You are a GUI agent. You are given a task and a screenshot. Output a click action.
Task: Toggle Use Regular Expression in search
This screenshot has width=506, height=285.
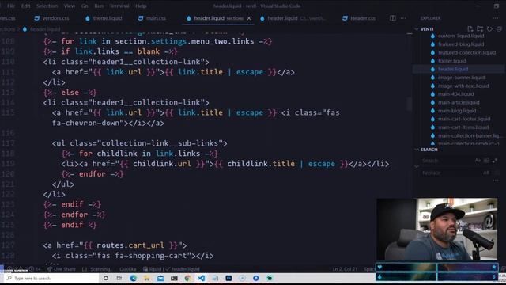click(x=496, y=160)
